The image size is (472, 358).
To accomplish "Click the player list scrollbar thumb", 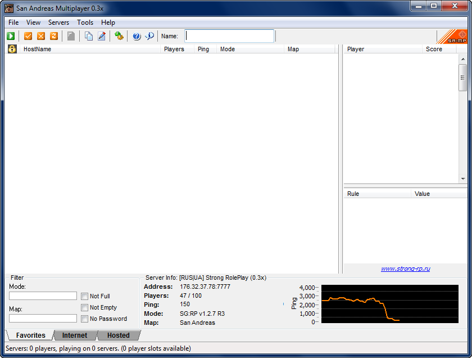I will coord(462,78).
